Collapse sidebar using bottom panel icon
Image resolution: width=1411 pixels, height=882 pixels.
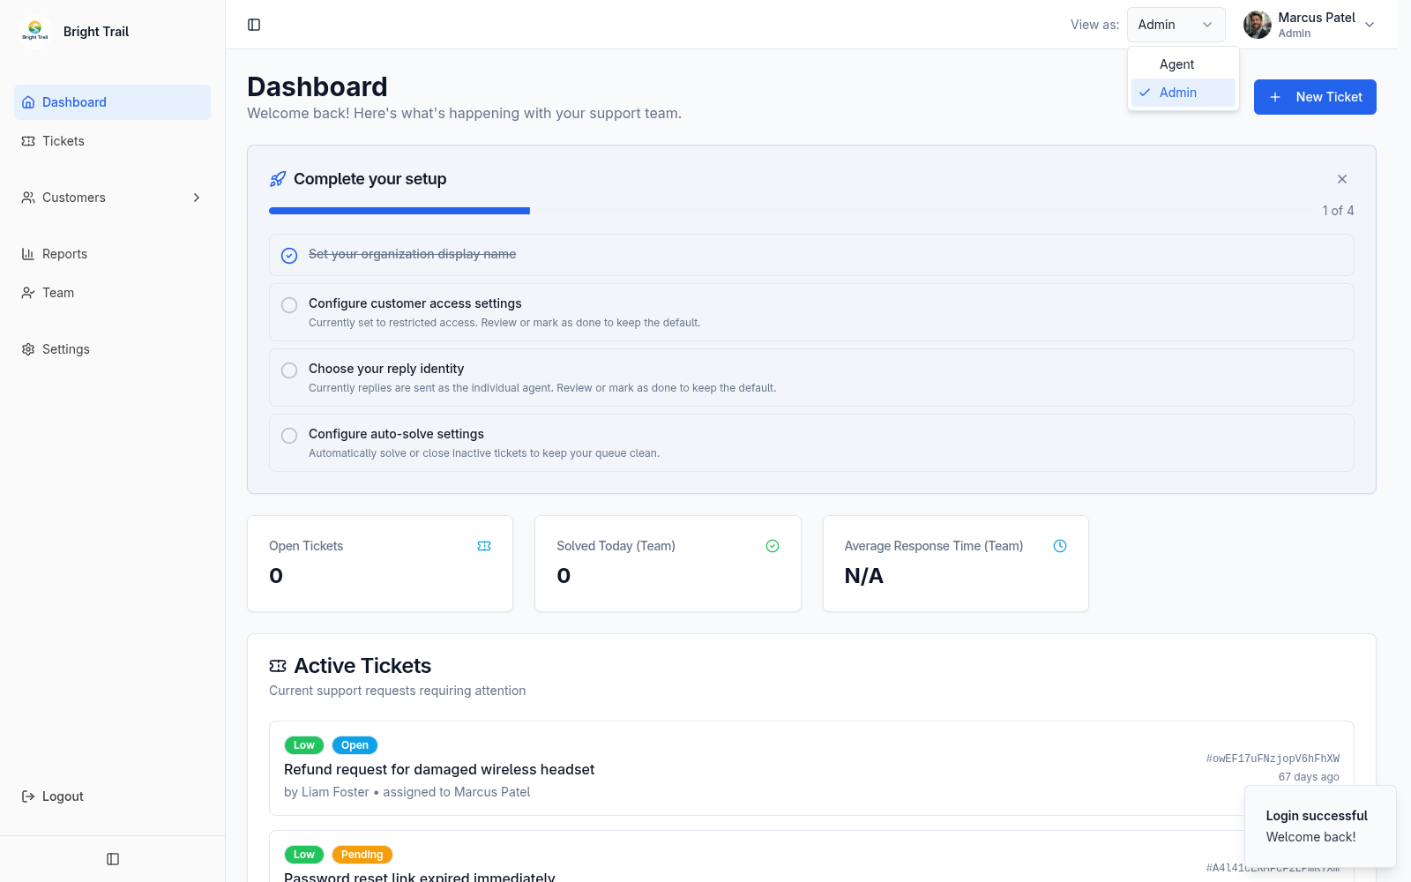pyautogui.click(x=113, y=859)
